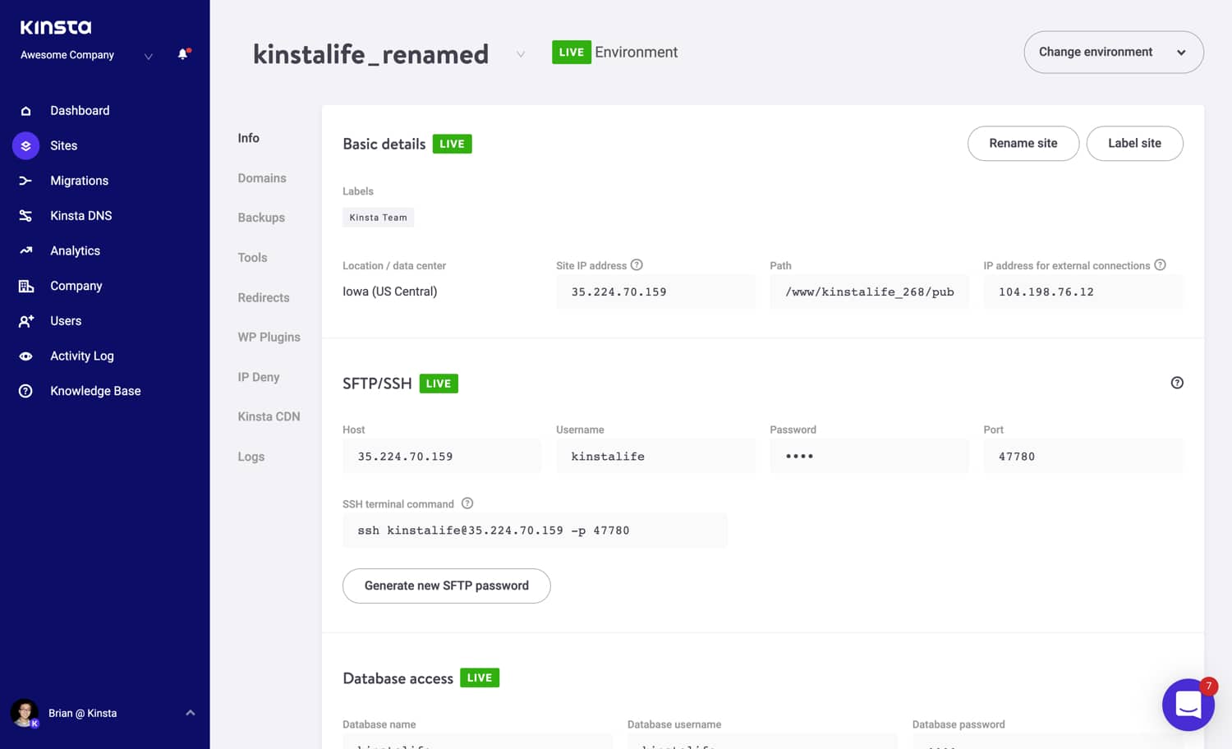Click the Users add-person icon

25,321
